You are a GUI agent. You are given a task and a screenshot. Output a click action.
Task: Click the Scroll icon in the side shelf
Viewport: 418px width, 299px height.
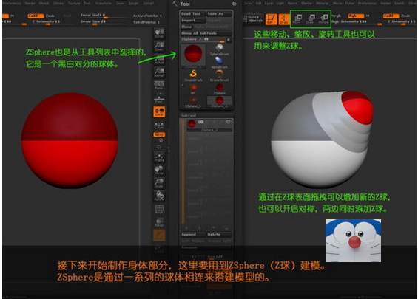159,33
